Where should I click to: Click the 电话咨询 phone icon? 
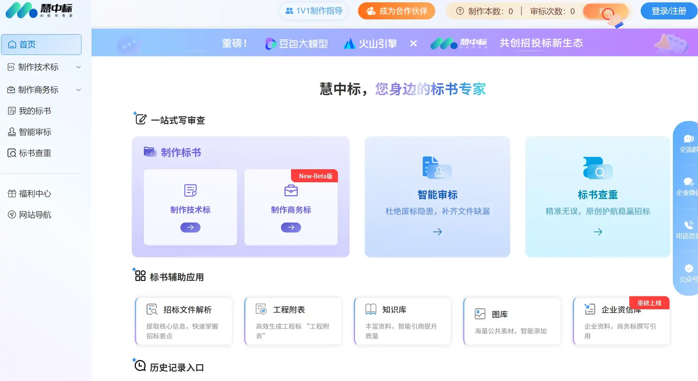(688, 225)
